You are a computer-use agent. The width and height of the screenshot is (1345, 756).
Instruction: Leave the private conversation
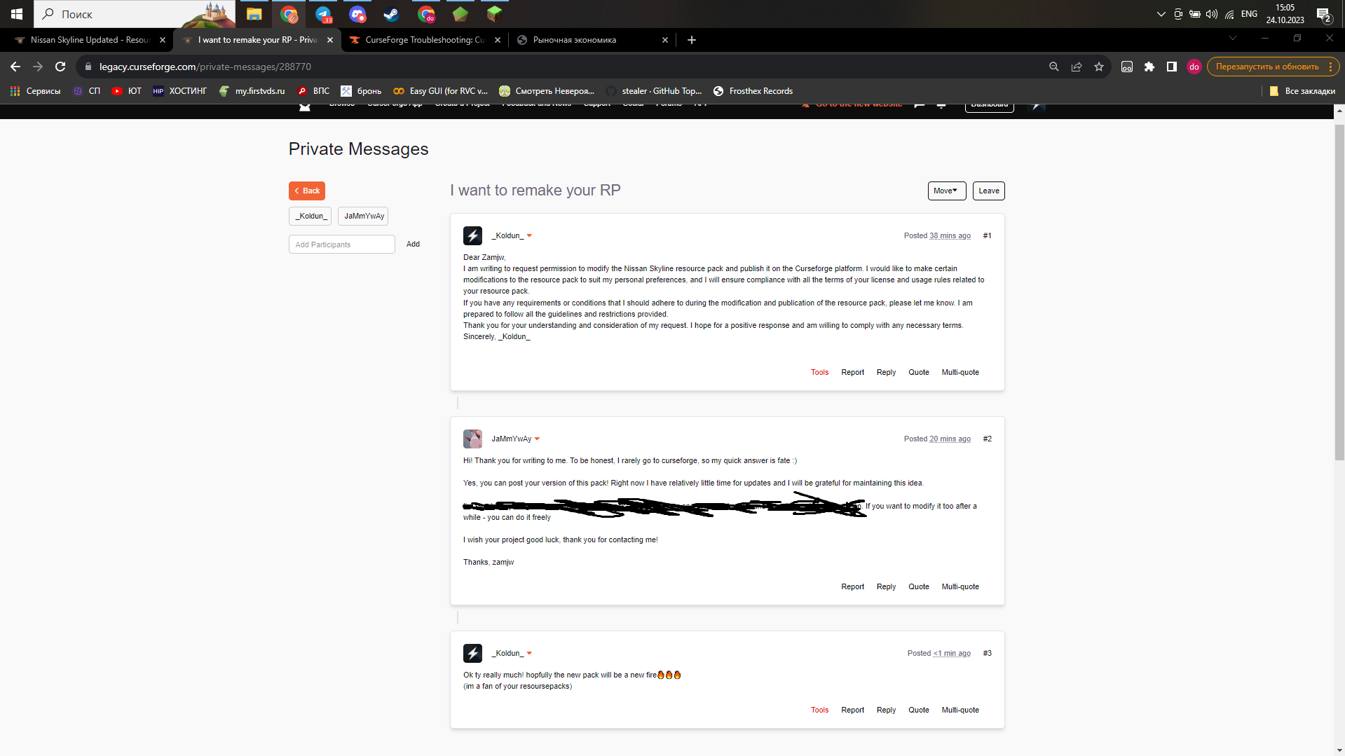click(x=988, y=191)
